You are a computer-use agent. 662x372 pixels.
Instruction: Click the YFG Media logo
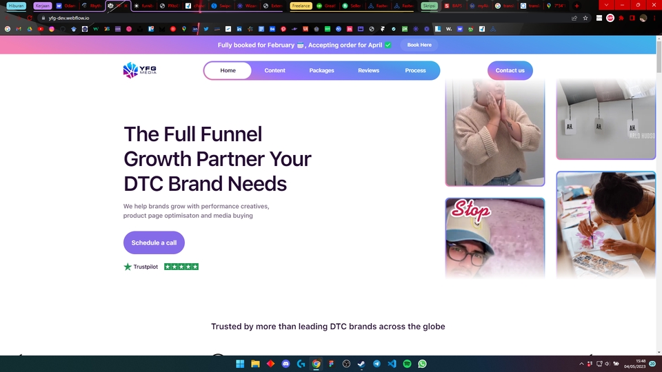coord(140,70)
